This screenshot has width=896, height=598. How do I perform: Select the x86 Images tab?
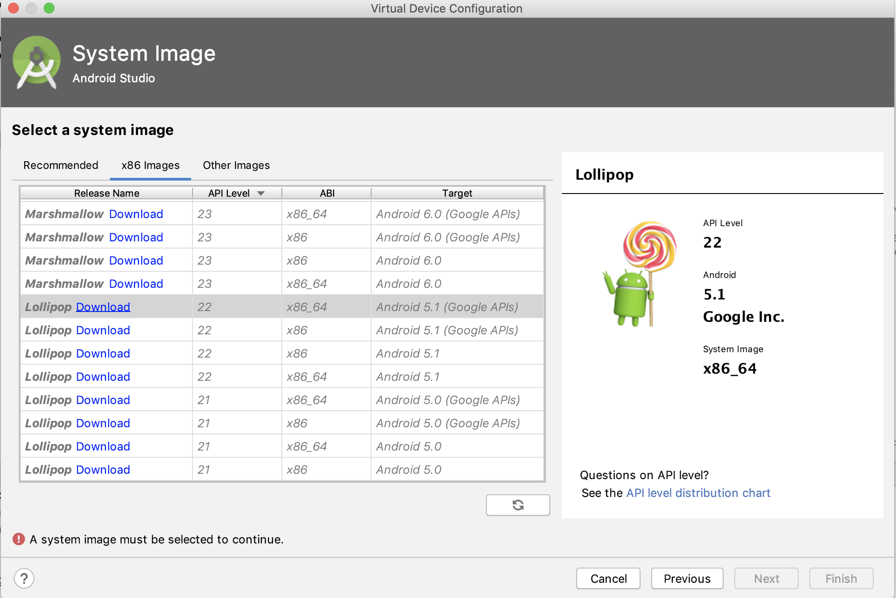(151, 165)
